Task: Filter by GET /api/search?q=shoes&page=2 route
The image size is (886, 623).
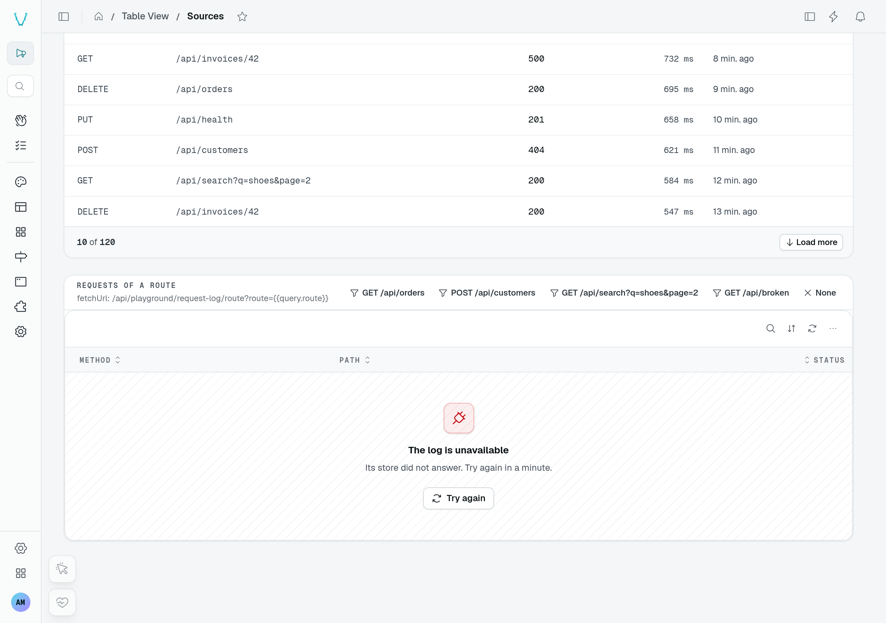Action: pos(624,293)
